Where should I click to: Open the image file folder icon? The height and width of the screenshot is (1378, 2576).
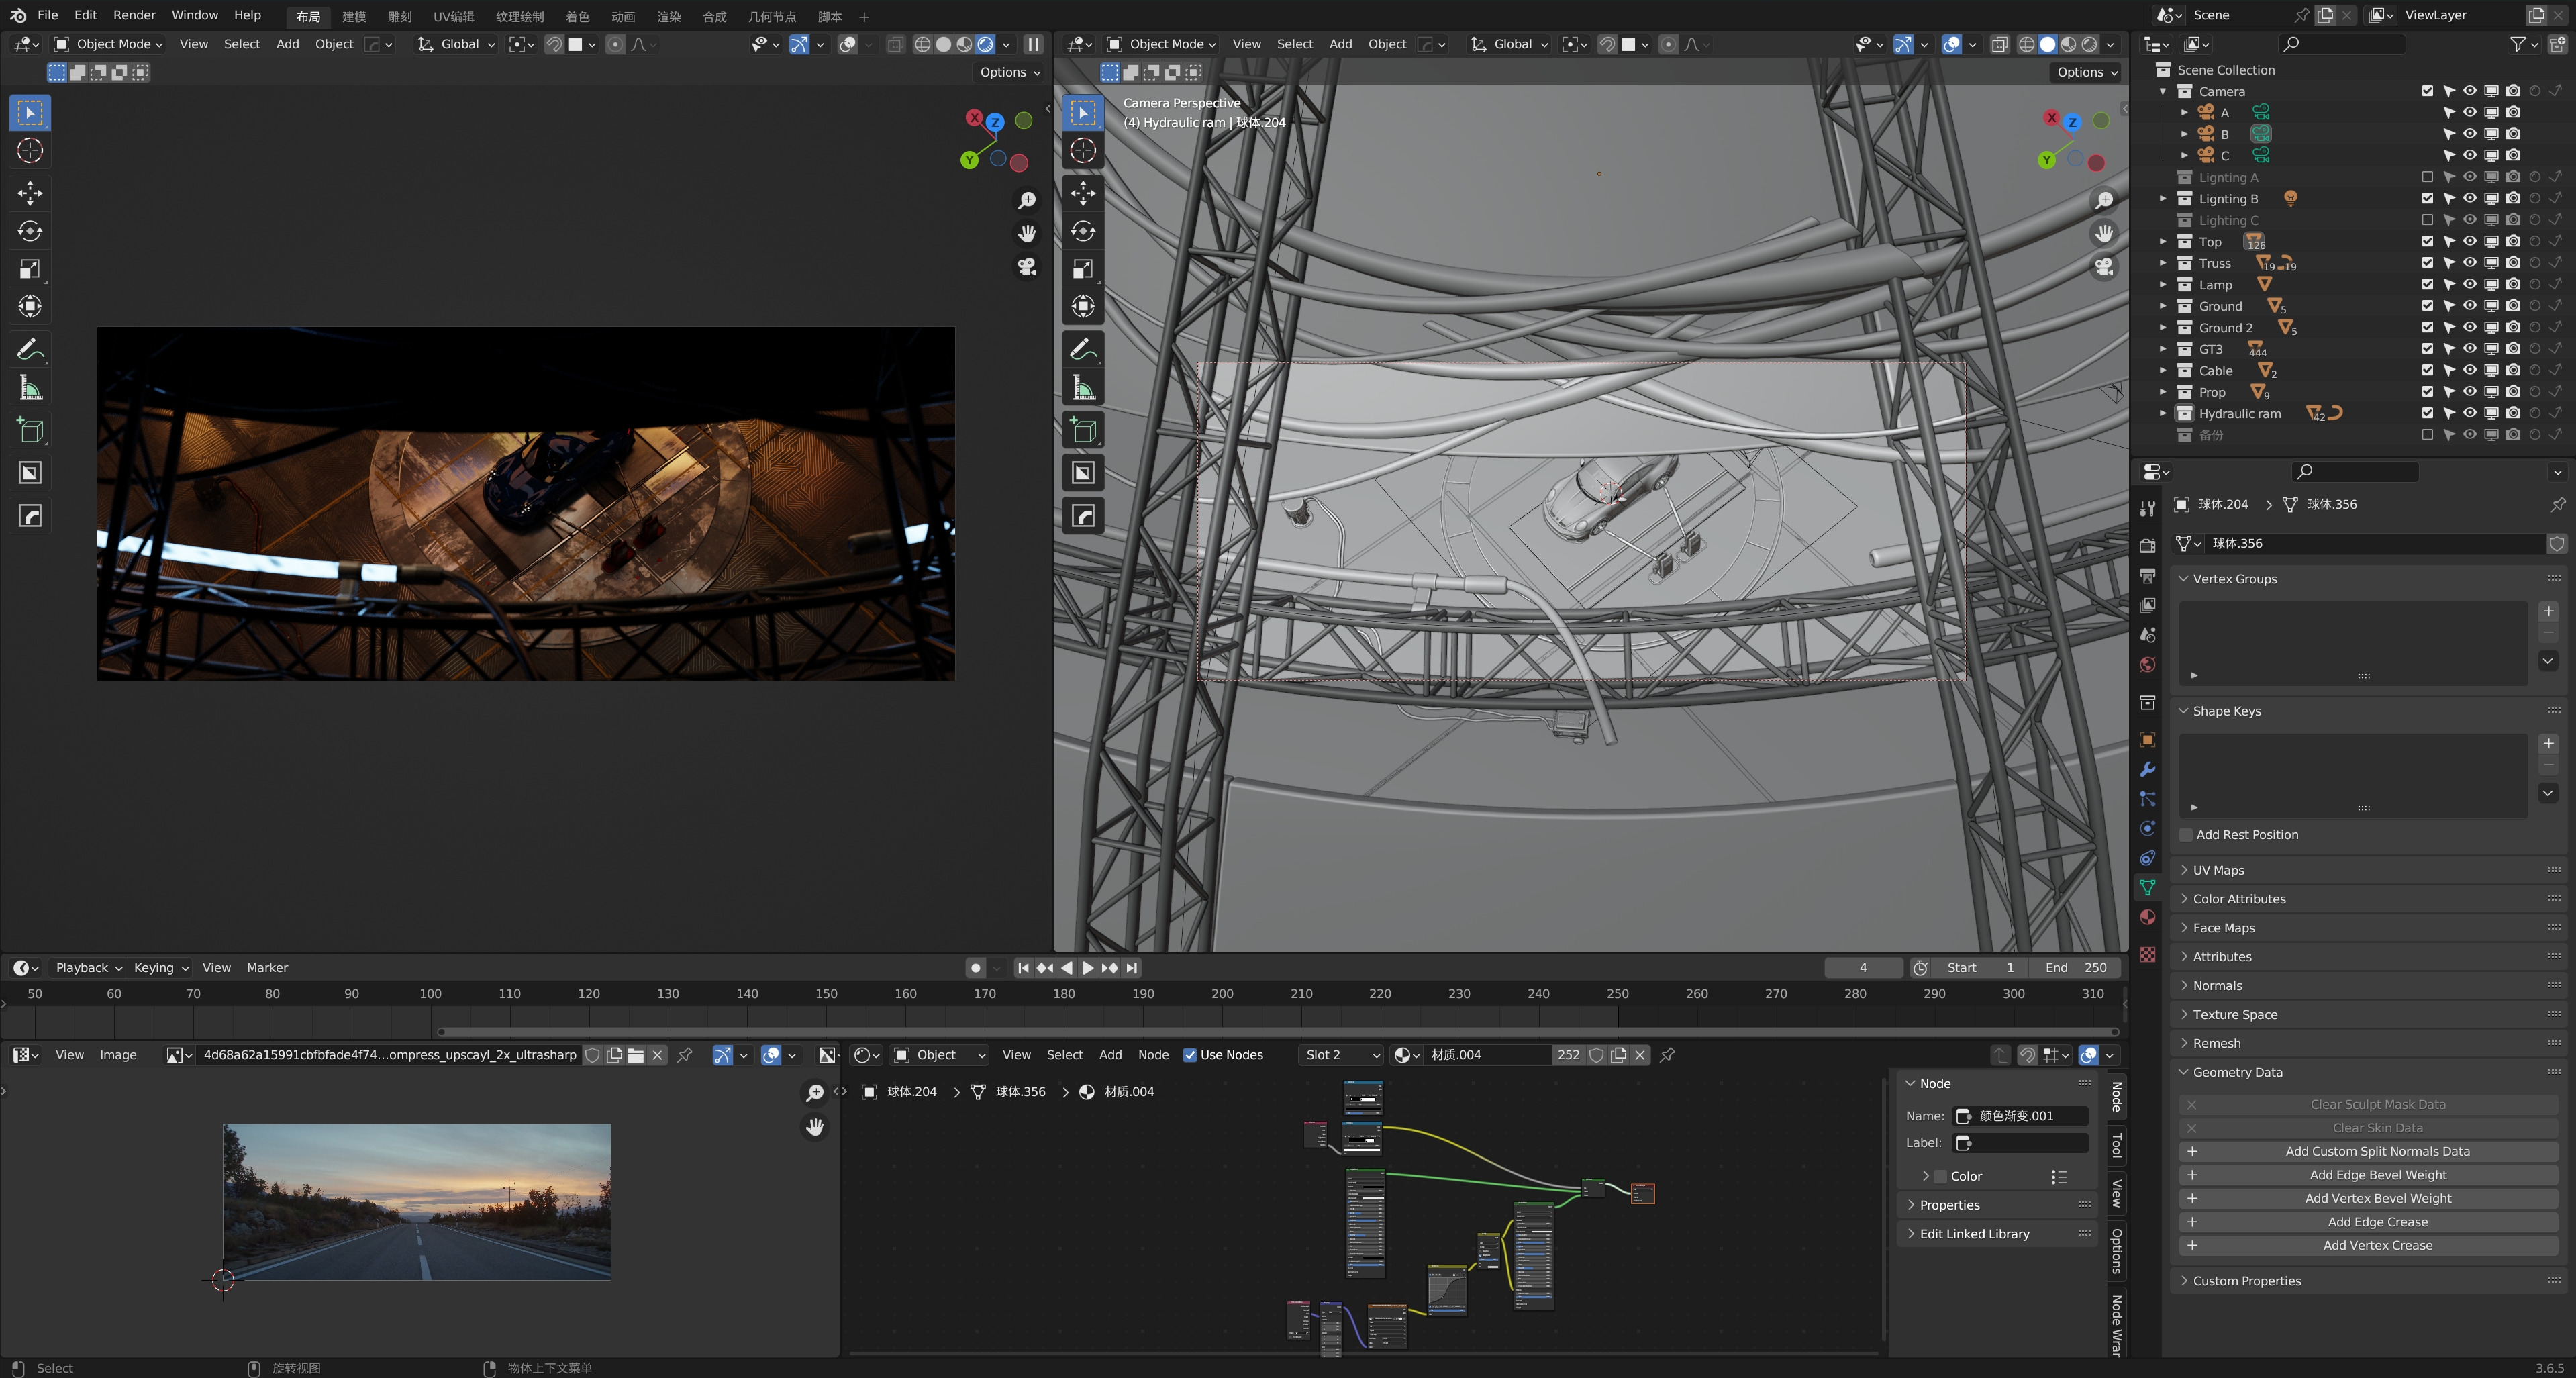coord(636,1055)
